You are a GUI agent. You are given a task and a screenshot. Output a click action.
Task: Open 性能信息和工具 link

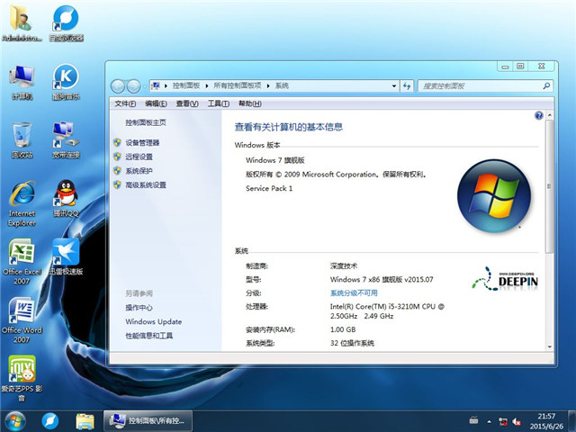(x=148, y=336)
